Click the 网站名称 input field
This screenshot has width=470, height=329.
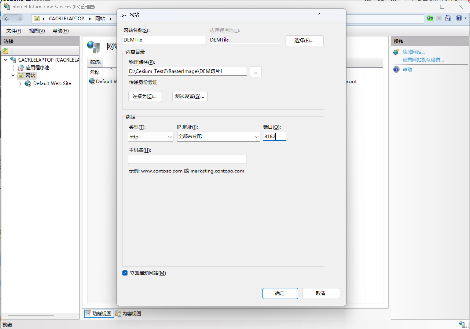(164, 40)
